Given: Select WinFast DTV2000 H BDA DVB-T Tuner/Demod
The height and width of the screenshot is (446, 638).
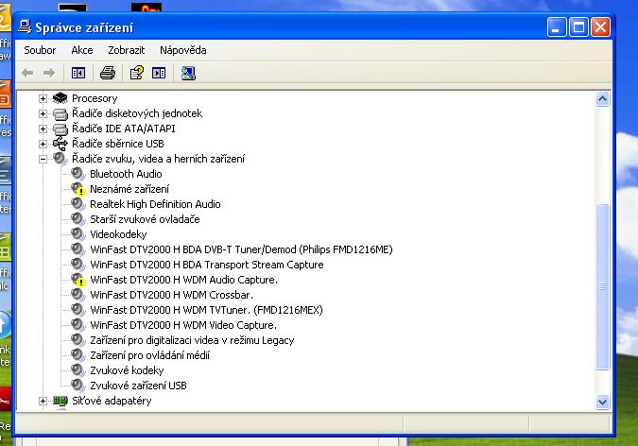Looking at the screenshot, I should (x=241, y=249).
